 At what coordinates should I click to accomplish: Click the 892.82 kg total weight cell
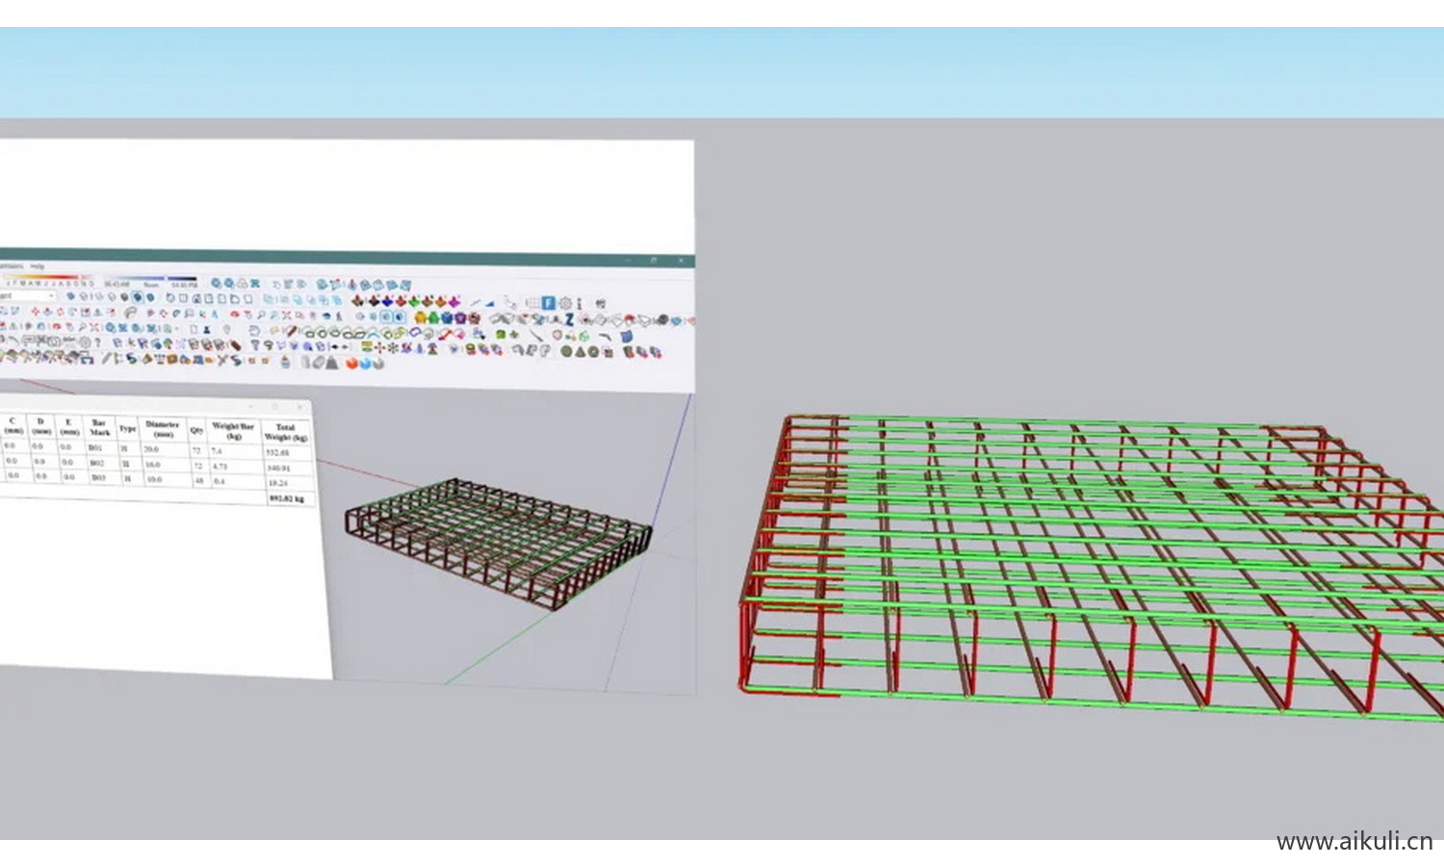click(287, 498)
